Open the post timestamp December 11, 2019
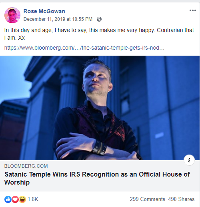The height and width of the screenshot is (207, 200). 58,19
